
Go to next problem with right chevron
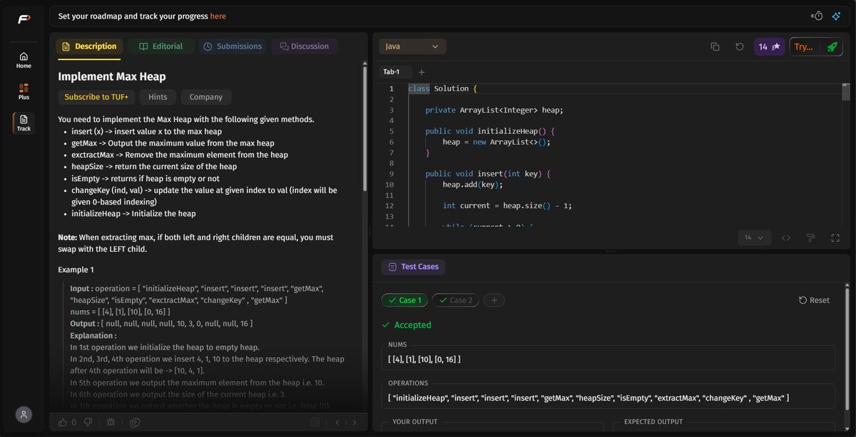point(355,422)
